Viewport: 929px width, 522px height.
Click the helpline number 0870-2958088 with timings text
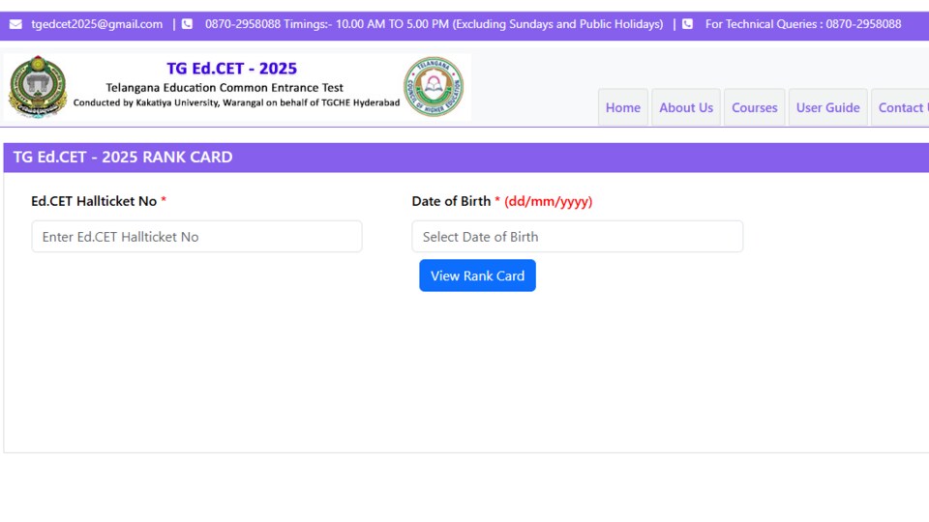434,24
